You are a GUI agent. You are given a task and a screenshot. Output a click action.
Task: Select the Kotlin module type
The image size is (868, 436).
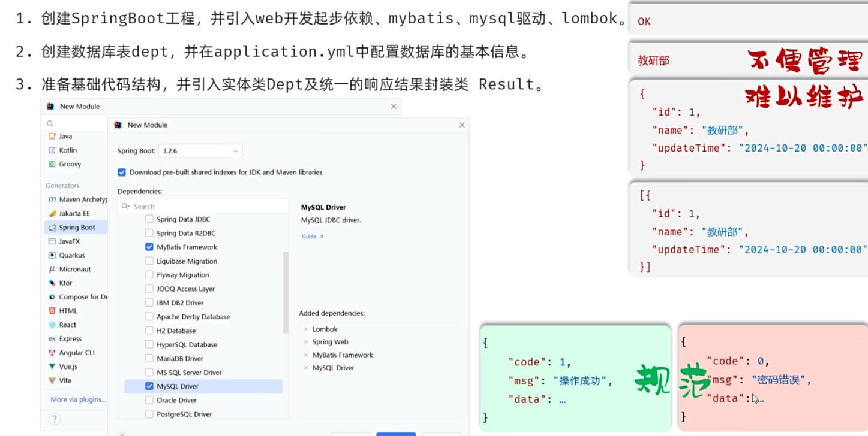click(62, 150)
